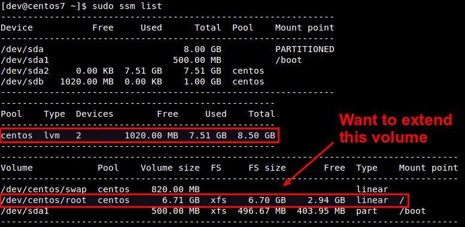The width and height of the screenshot is (465, 227).
Task: Click the 'Volume' column header
Action: (x=17, y=168)
